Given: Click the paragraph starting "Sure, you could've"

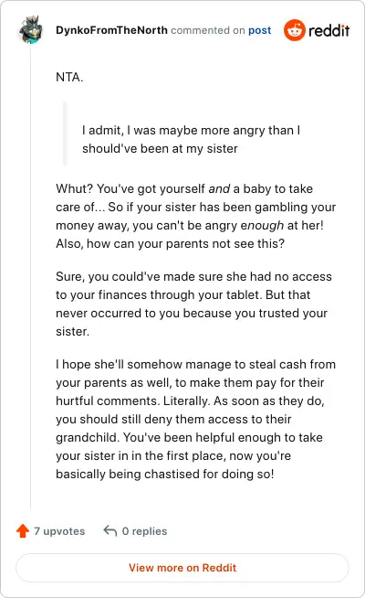Looking at the screenshot, I should (195, 304).
